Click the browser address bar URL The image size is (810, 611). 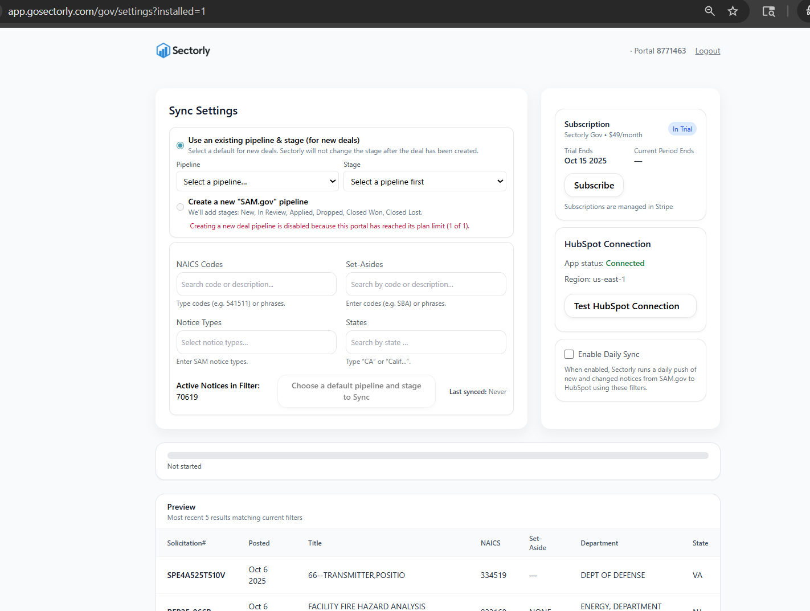click(107, 11)
